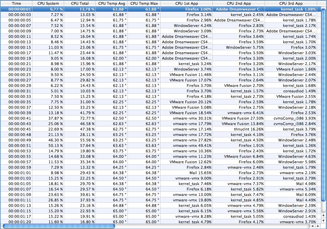Viewport: 327px width, 229px height.
Task: Click the CPU 3rd App column header
Action: click(291, 3)
